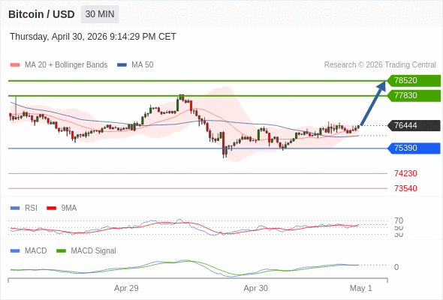Click the MA 50 legend label
The width and height of the screenshot is (443, 300).
[x=143, y=65]
